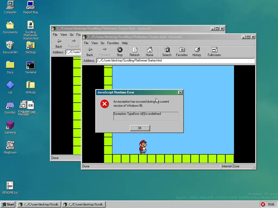Select the Terminal desktop icon
Viewport: 278px width, 208px height.
pos(30,67)
